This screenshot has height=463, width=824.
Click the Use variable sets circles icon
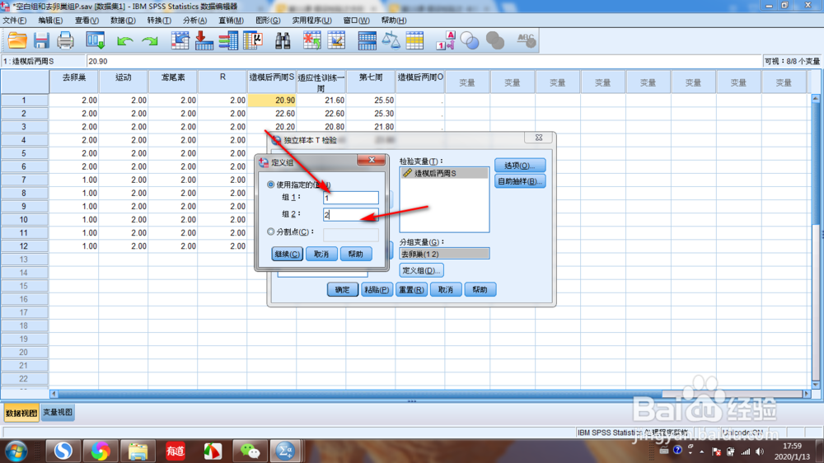[x=470, y=40]
